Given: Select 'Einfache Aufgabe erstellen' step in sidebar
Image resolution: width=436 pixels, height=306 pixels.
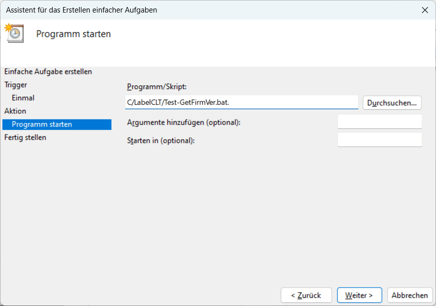Looking at the screenshot, I should [x=48, y=72].
